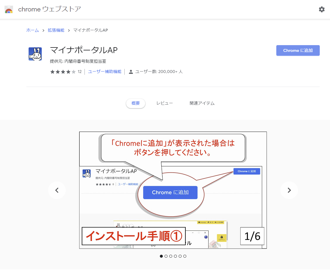Go to 拡張機能 breadcrumb link
Screen dimensions: 330x277
tap(56, 30)
